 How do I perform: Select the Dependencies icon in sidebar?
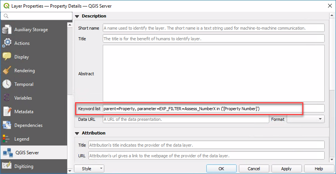coord(7,125)
